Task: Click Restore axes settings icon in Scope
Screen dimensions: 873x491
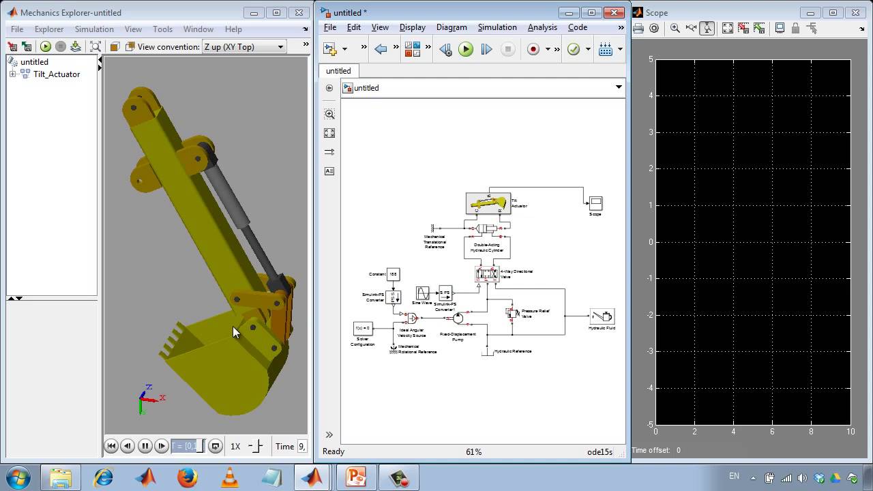Action: 759,28
